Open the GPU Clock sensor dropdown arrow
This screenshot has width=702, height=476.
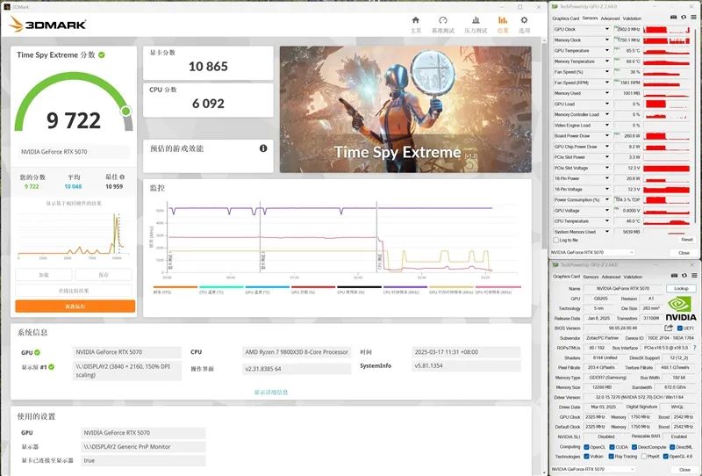(x=607, y=29)
